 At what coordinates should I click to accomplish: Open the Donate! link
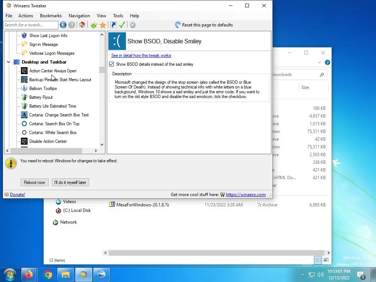(17, 195)
